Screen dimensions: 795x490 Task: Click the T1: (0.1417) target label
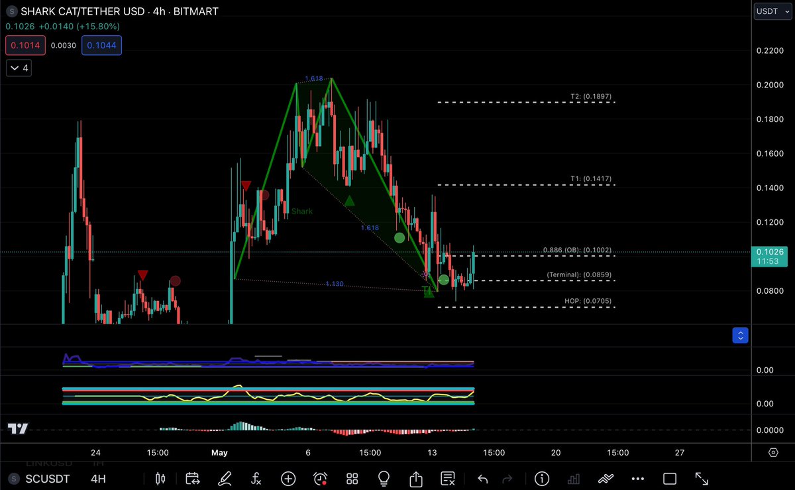pyautogui.click(x=591, y=179)
